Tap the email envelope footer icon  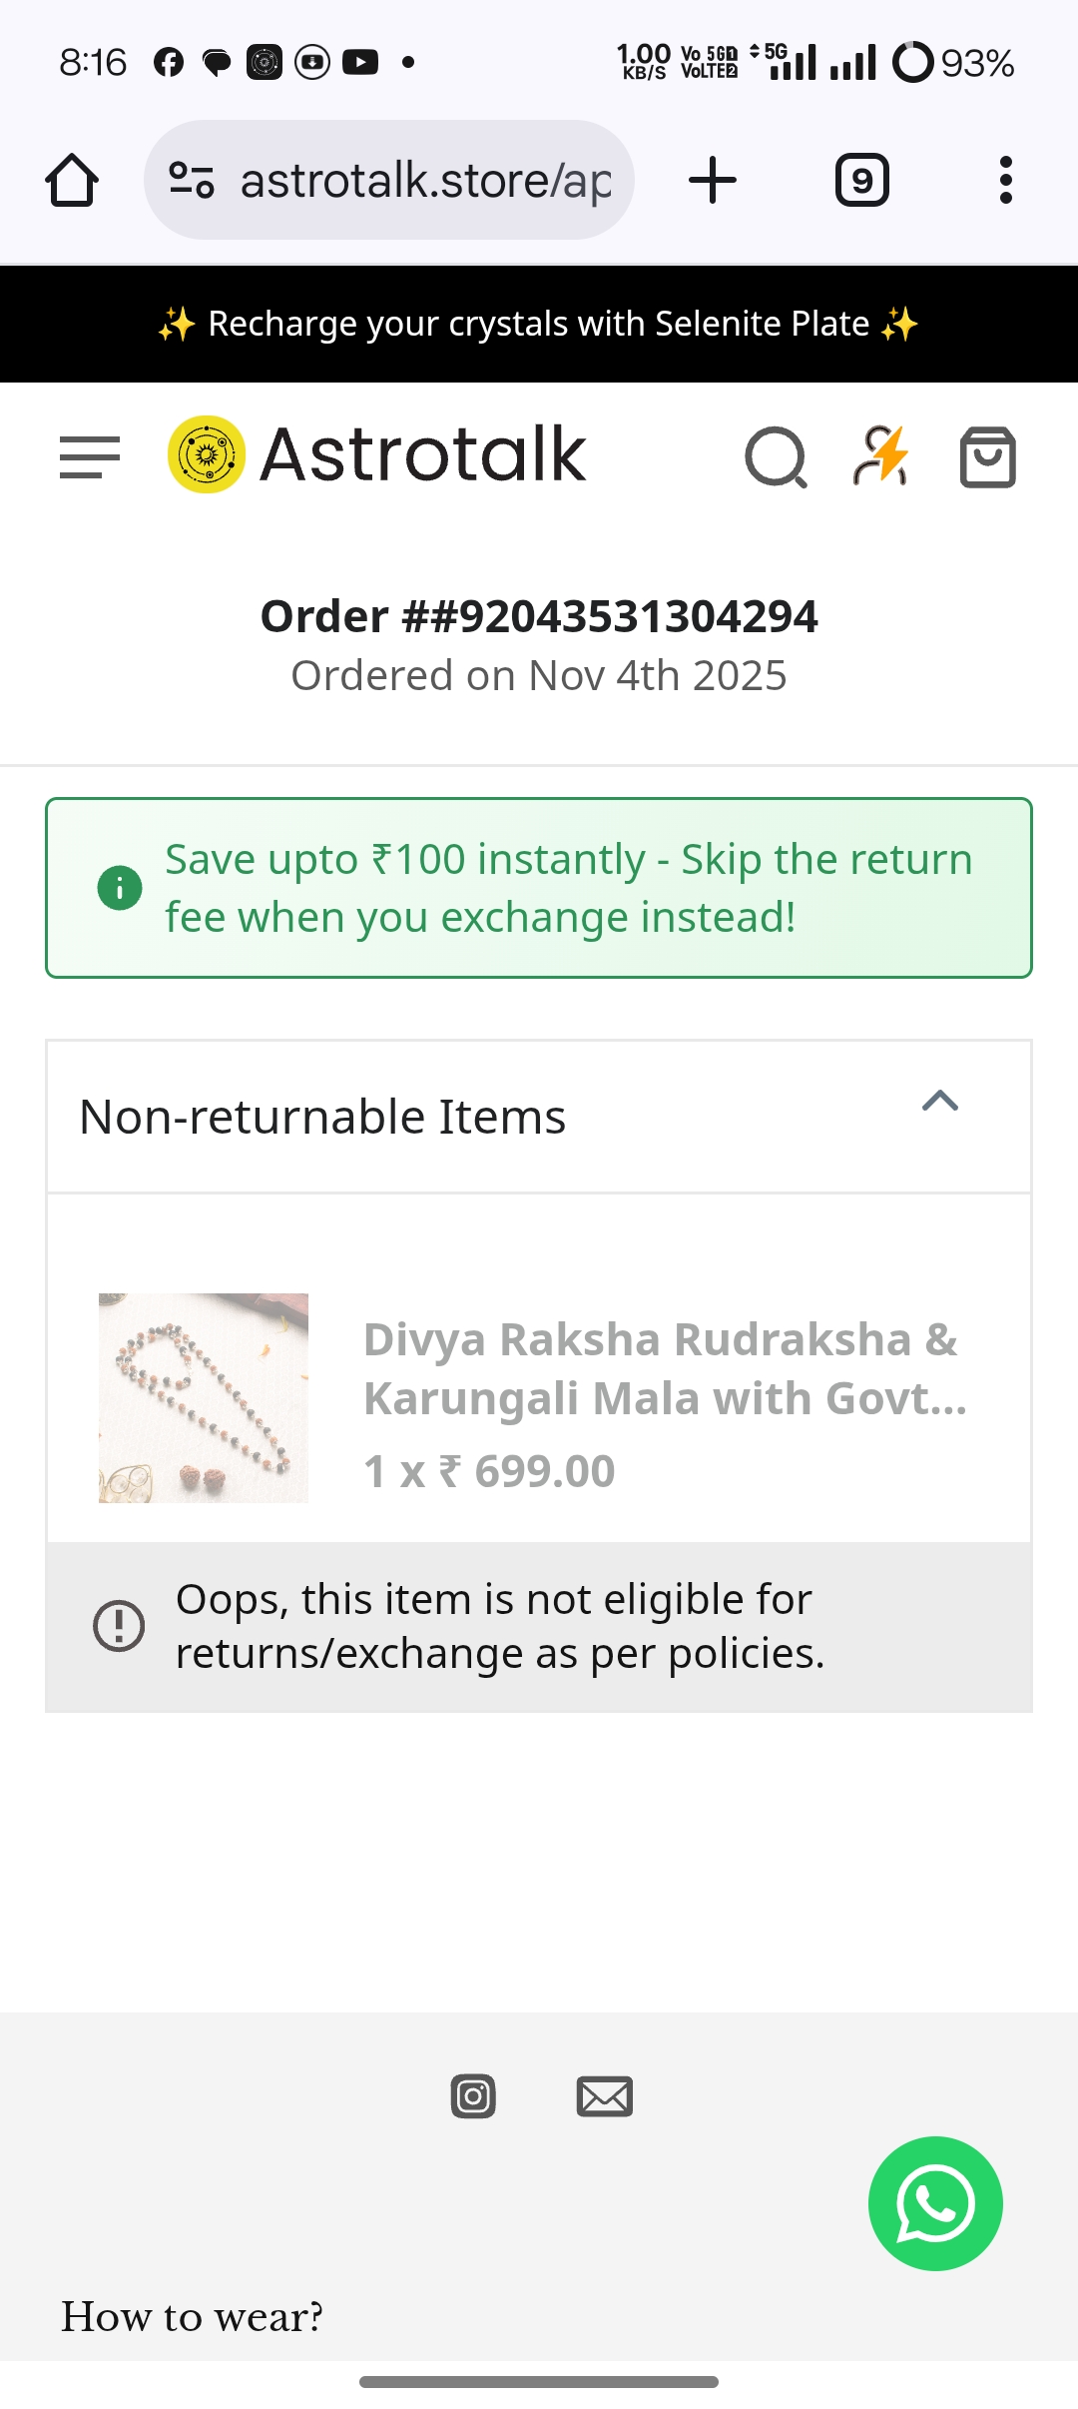(604, 2095)
